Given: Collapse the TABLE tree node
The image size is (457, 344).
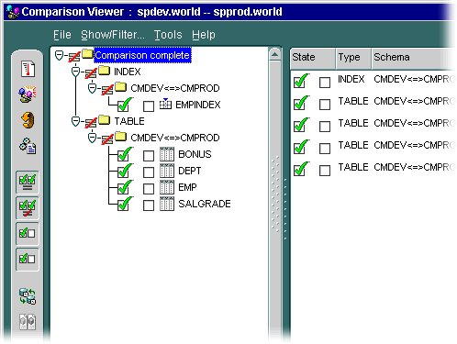Looking at the screenshot, I should pyautogui.click(x=75, y=121).
